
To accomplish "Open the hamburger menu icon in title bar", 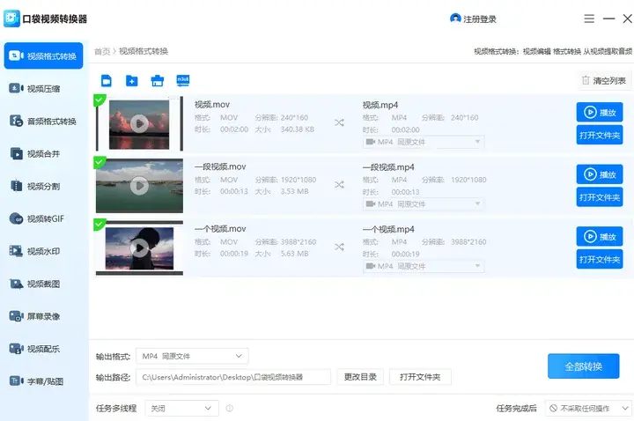I will pos(589,18).
